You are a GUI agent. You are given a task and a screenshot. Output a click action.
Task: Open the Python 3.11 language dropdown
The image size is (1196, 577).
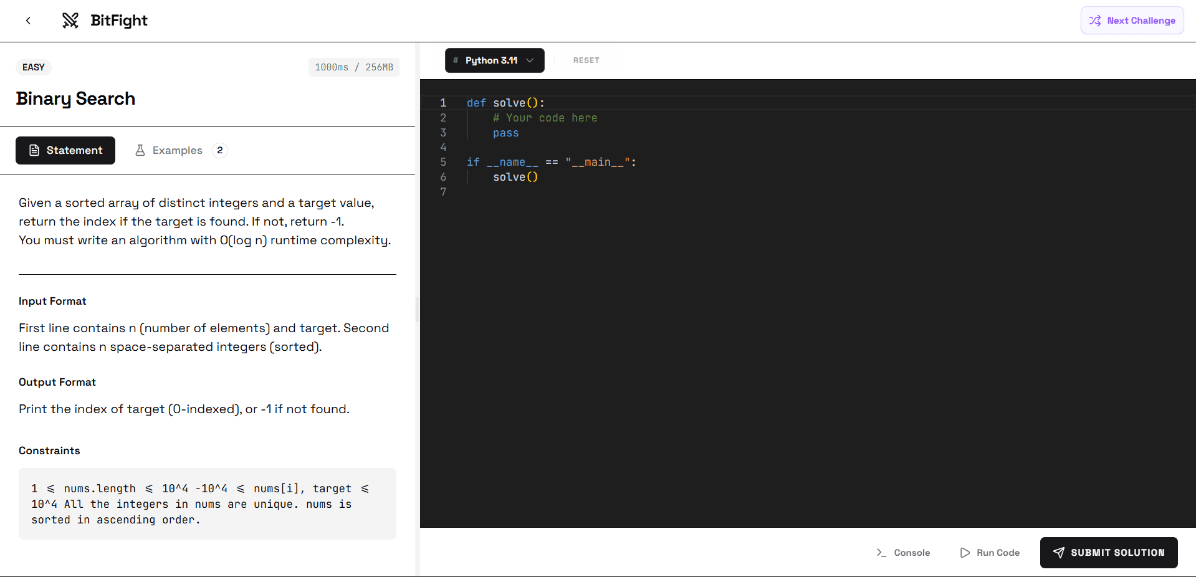[x=490, y=60]
